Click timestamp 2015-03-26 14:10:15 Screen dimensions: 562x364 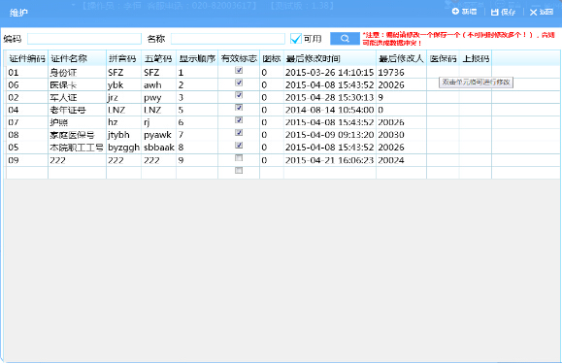point(330,73)
